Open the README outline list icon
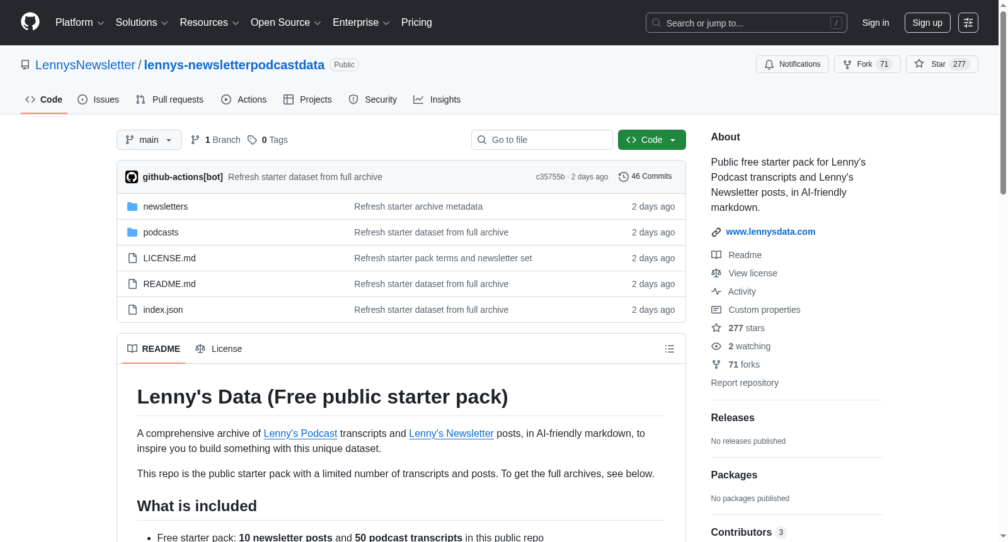The width and height of the screenshot is (1008, 542). pos(670,349)
